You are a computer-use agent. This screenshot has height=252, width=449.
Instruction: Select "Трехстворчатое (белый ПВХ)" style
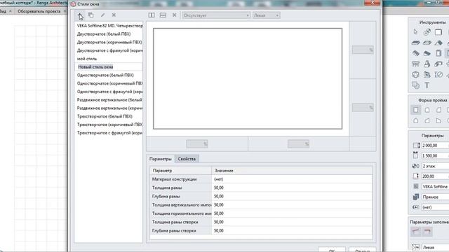click(109, 116)
